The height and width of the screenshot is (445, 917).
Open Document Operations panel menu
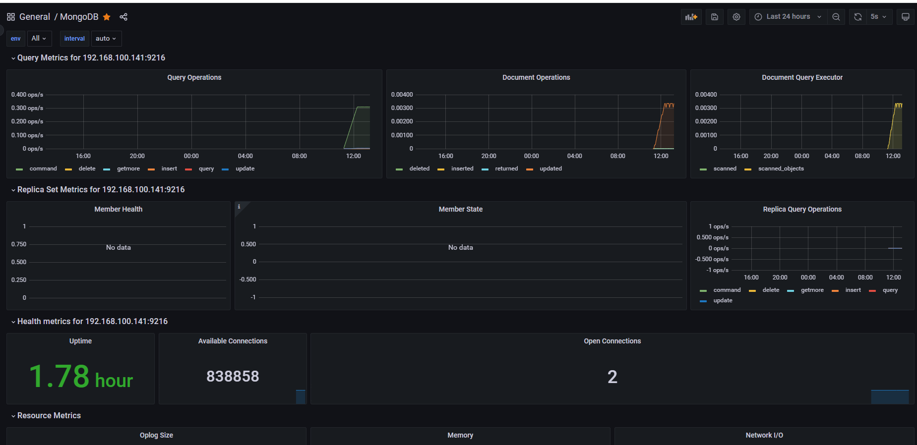pyautogui.click(x=536, y=77)
